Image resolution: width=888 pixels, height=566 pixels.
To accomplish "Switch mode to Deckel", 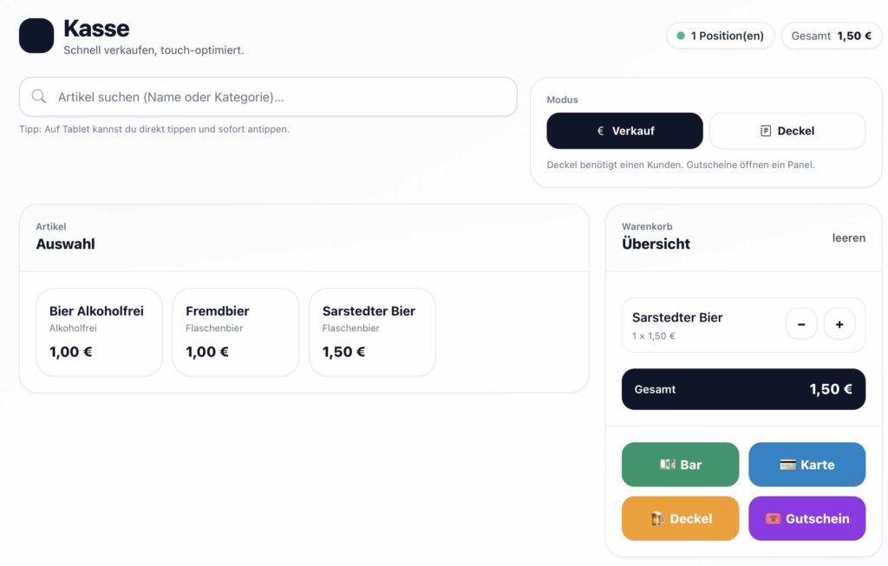I will (x=787, y=131).
